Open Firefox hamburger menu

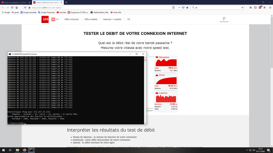(x=270, y=8)
